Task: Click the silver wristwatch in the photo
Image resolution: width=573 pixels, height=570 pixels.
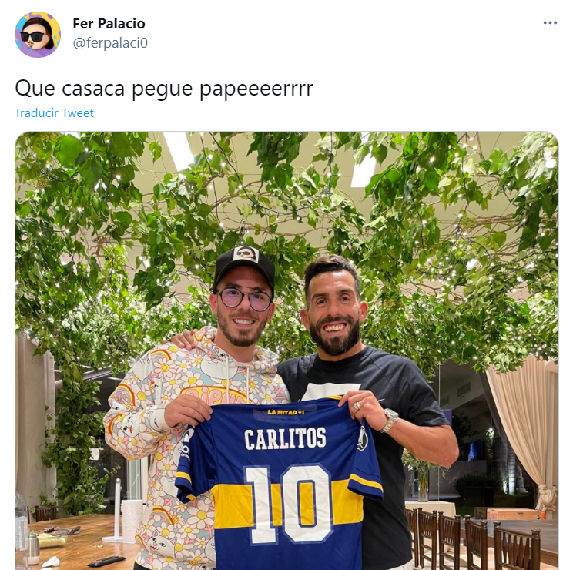Action: coord(390,421)
